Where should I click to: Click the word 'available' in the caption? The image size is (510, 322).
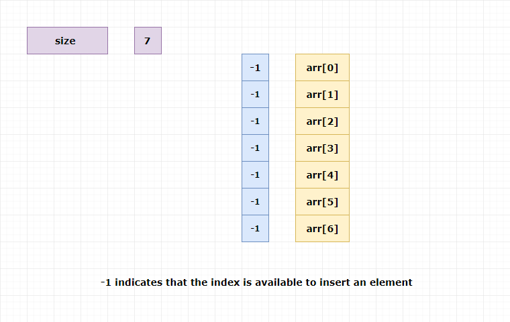pyautogui.click(x=279, y=282)
